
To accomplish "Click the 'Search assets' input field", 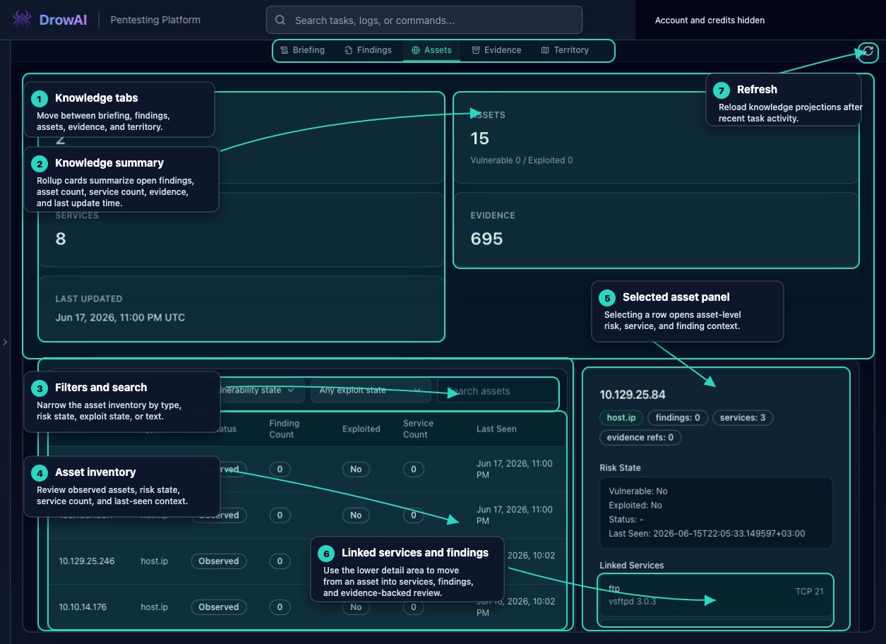I will click(x=497, y=390).
